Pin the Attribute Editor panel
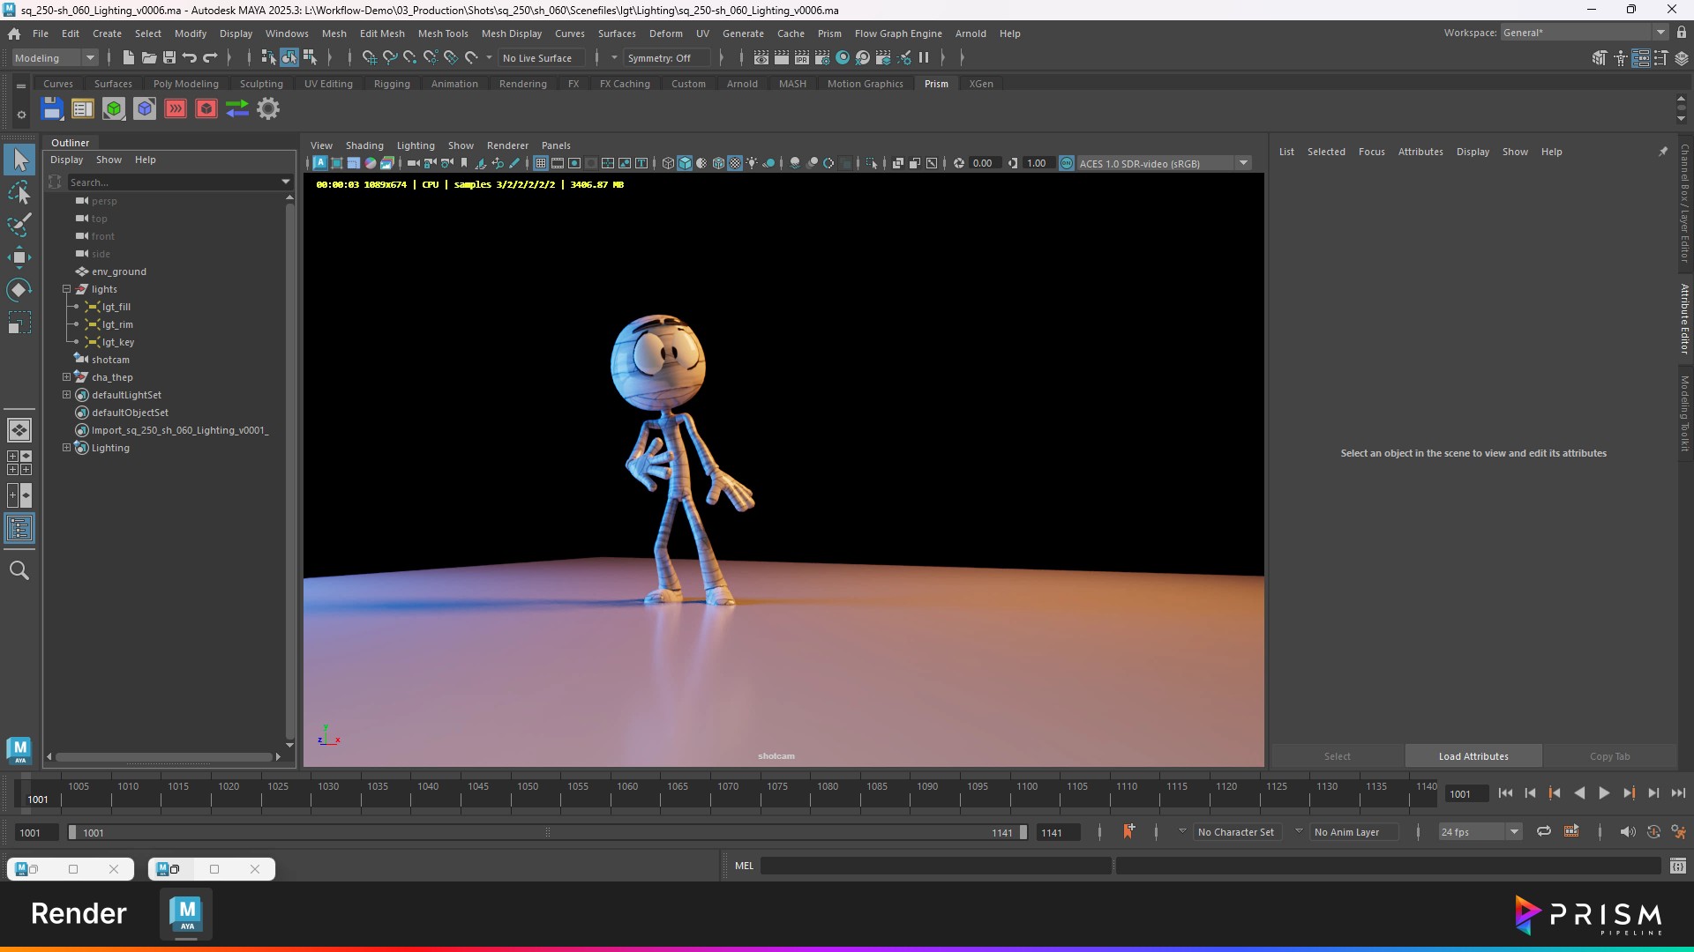The image size is (1694, 952). (x=1663, y=152)
